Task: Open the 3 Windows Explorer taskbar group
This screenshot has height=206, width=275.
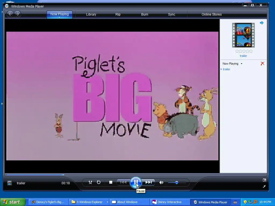Action: tap(89, 202)
